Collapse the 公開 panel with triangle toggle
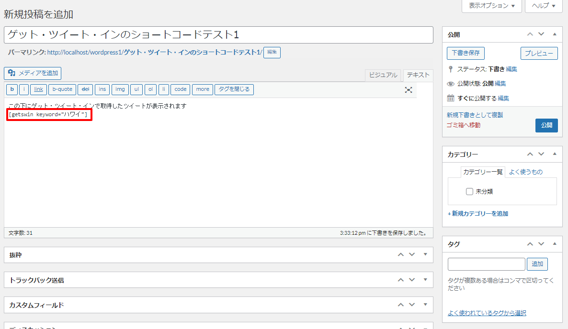Image resolution: width=568 pixels, height=329 pixels. coord(555,34)
